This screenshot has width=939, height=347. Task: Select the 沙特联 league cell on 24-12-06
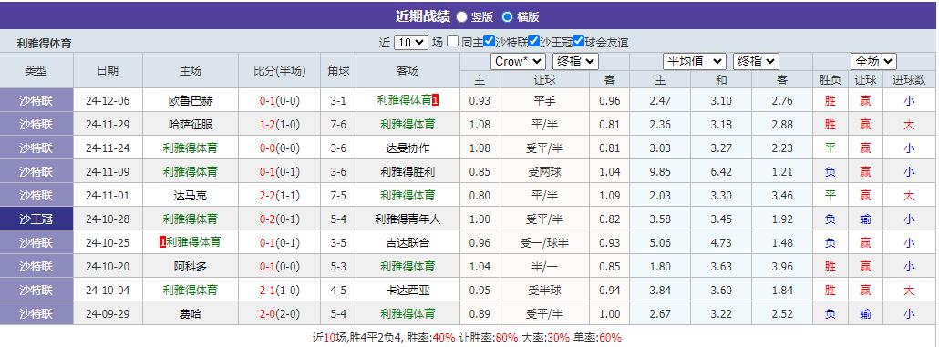[x=36, y=100]
